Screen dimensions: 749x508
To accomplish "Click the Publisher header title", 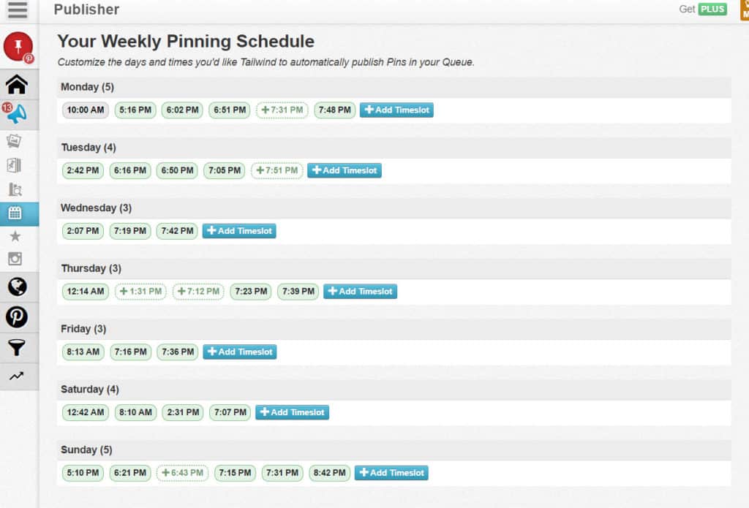I will click(x=86, y=10).
